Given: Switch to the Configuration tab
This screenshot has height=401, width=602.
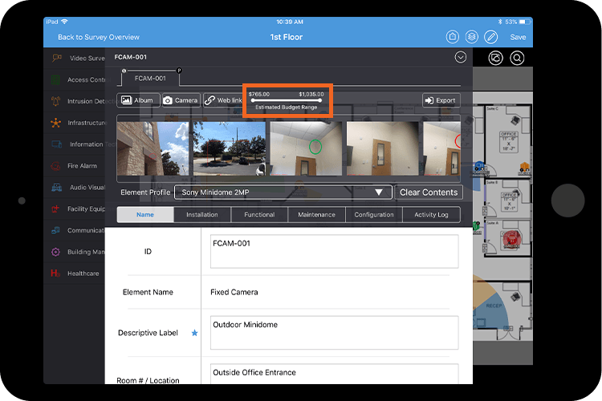Looking at the screenshot, I should pos(374,214).
